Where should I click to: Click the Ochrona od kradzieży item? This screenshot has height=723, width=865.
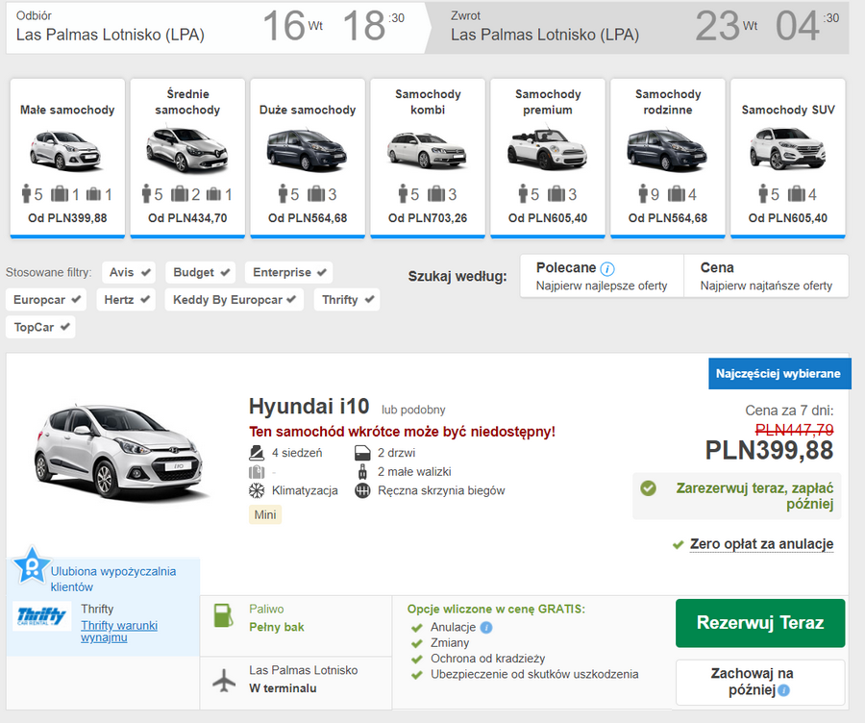(487, 659)
